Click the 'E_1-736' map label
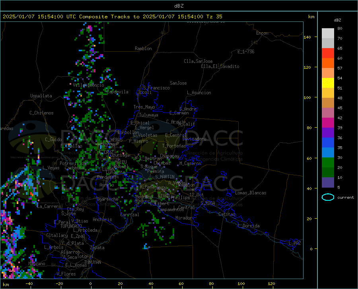 246,52
